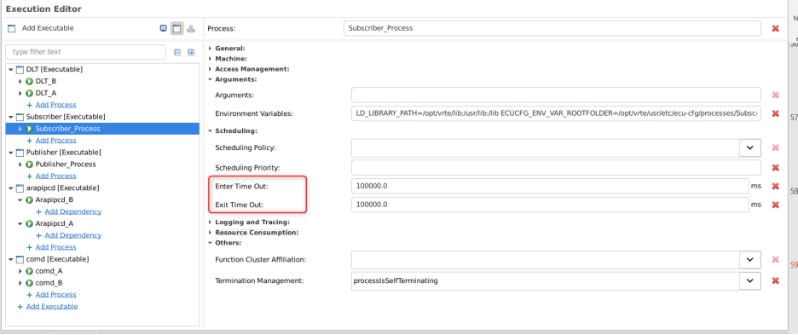
Task: Select the executable view toolbar icon
Action: tap(176, 28)
